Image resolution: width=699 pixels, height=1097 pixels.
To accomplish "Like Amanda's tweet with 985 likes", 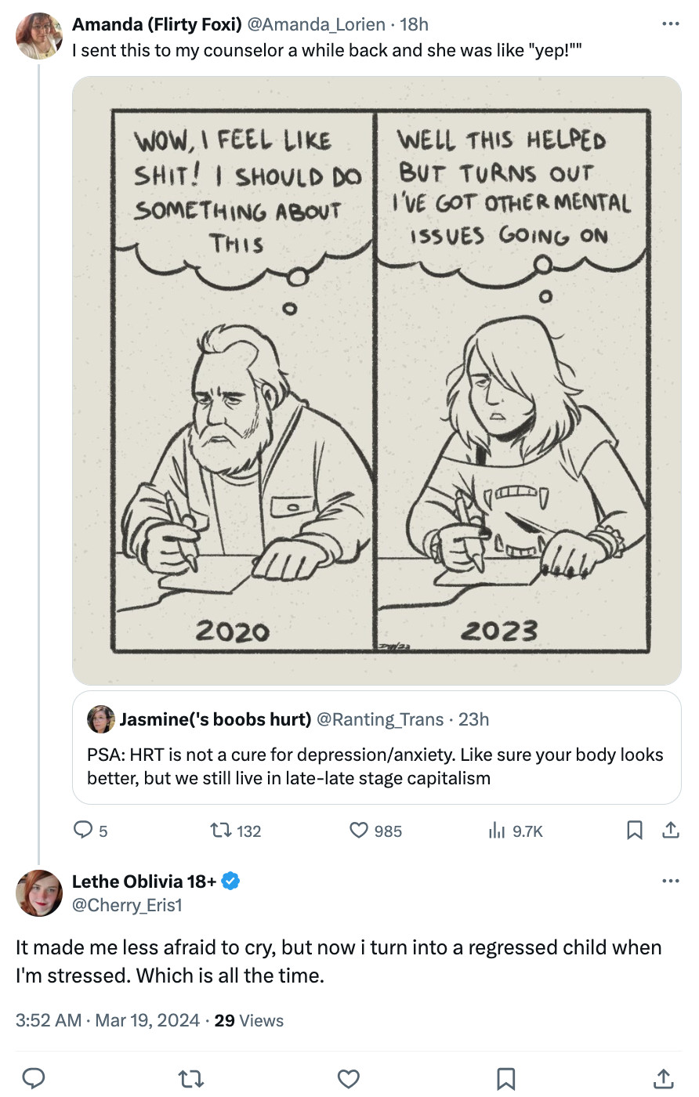I will point(359,831).
